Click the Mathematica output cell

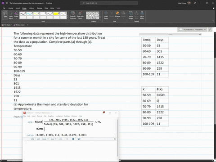pos(61,135)
